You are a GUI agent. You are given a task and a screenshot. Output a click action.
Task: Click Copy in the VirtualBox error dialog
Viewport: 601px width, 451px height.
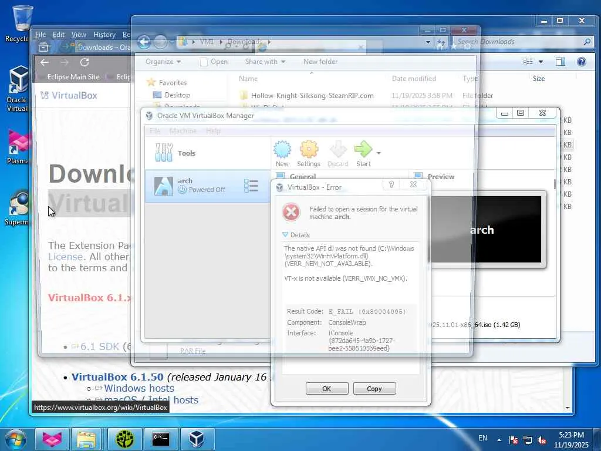coord(374,389)
